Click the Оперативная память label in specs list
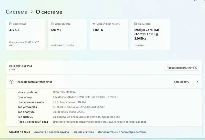This screenshot has width=205, height=140. pyautogui.click(x=30, y=102)
